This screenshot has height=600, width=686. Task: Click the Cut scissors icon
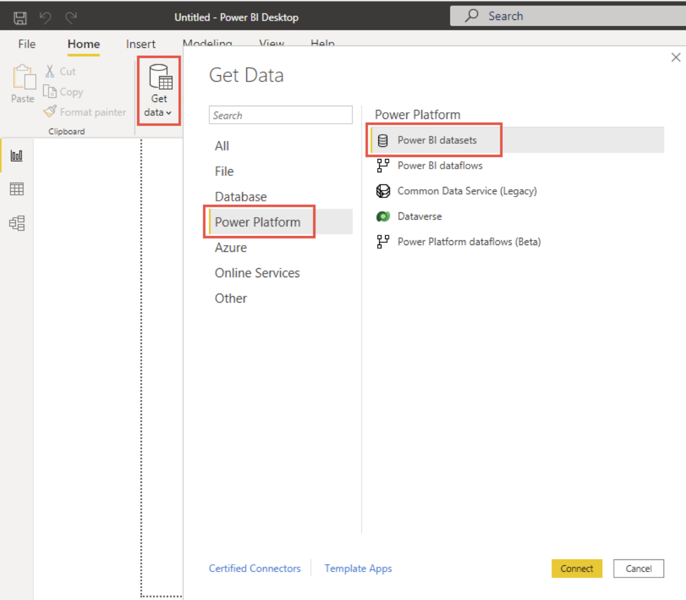click(x=50, y=72)
